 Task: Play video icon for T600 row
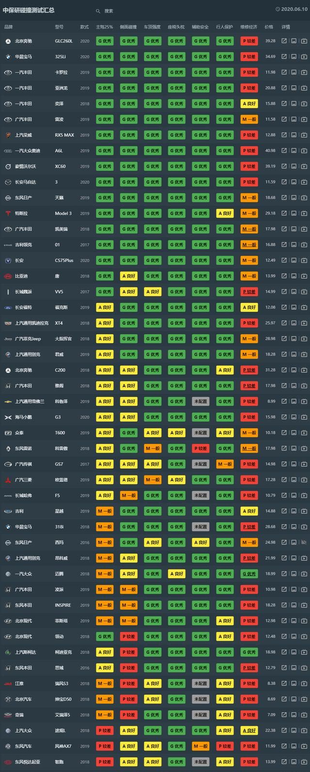(304, 433)
